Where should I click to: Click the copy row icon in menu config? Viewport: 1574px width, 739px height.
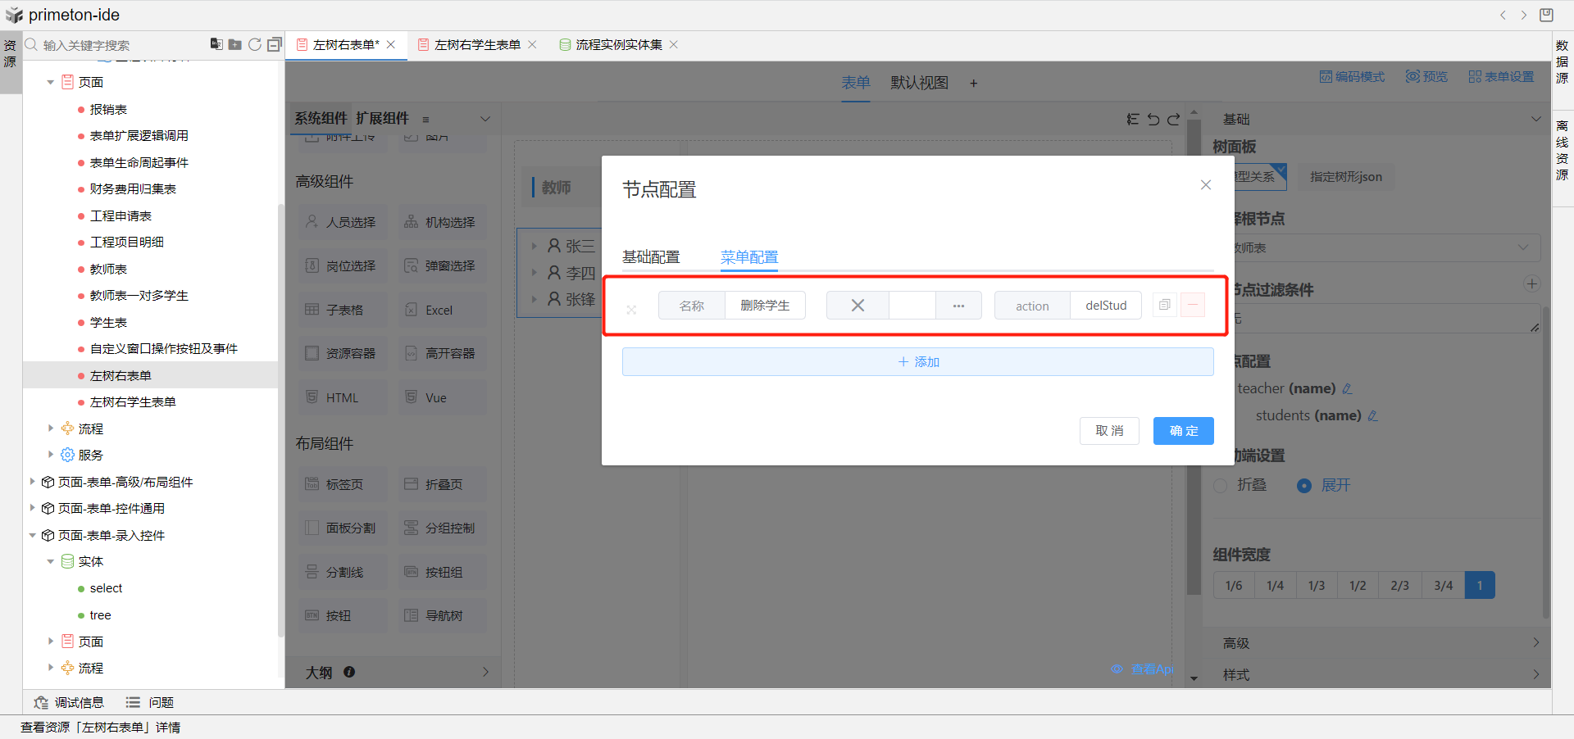click(x=1164, y=305)
